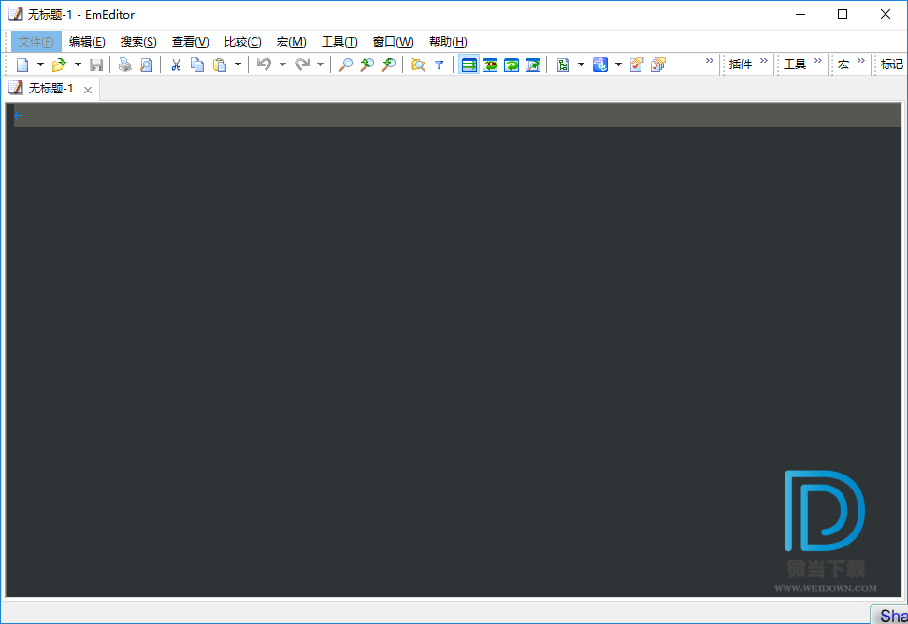The height and width of the screenshot is (624, 908).
Task: Open Find in Files icon
Action: pos(417,64)
